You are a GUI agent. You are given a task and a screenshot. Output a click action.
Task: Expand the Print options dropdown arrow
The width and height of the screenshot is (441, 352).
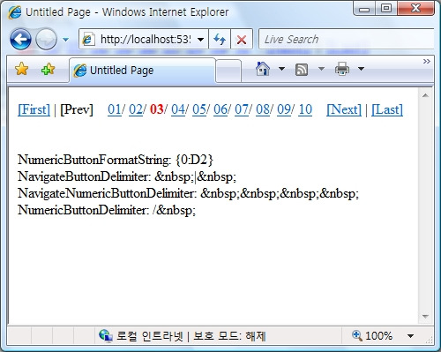(362, 69)
